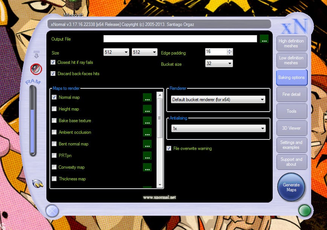Viewport: 327px width, 230px height.
Task: Open Normal map options button
Action: [x=147, y=98]
